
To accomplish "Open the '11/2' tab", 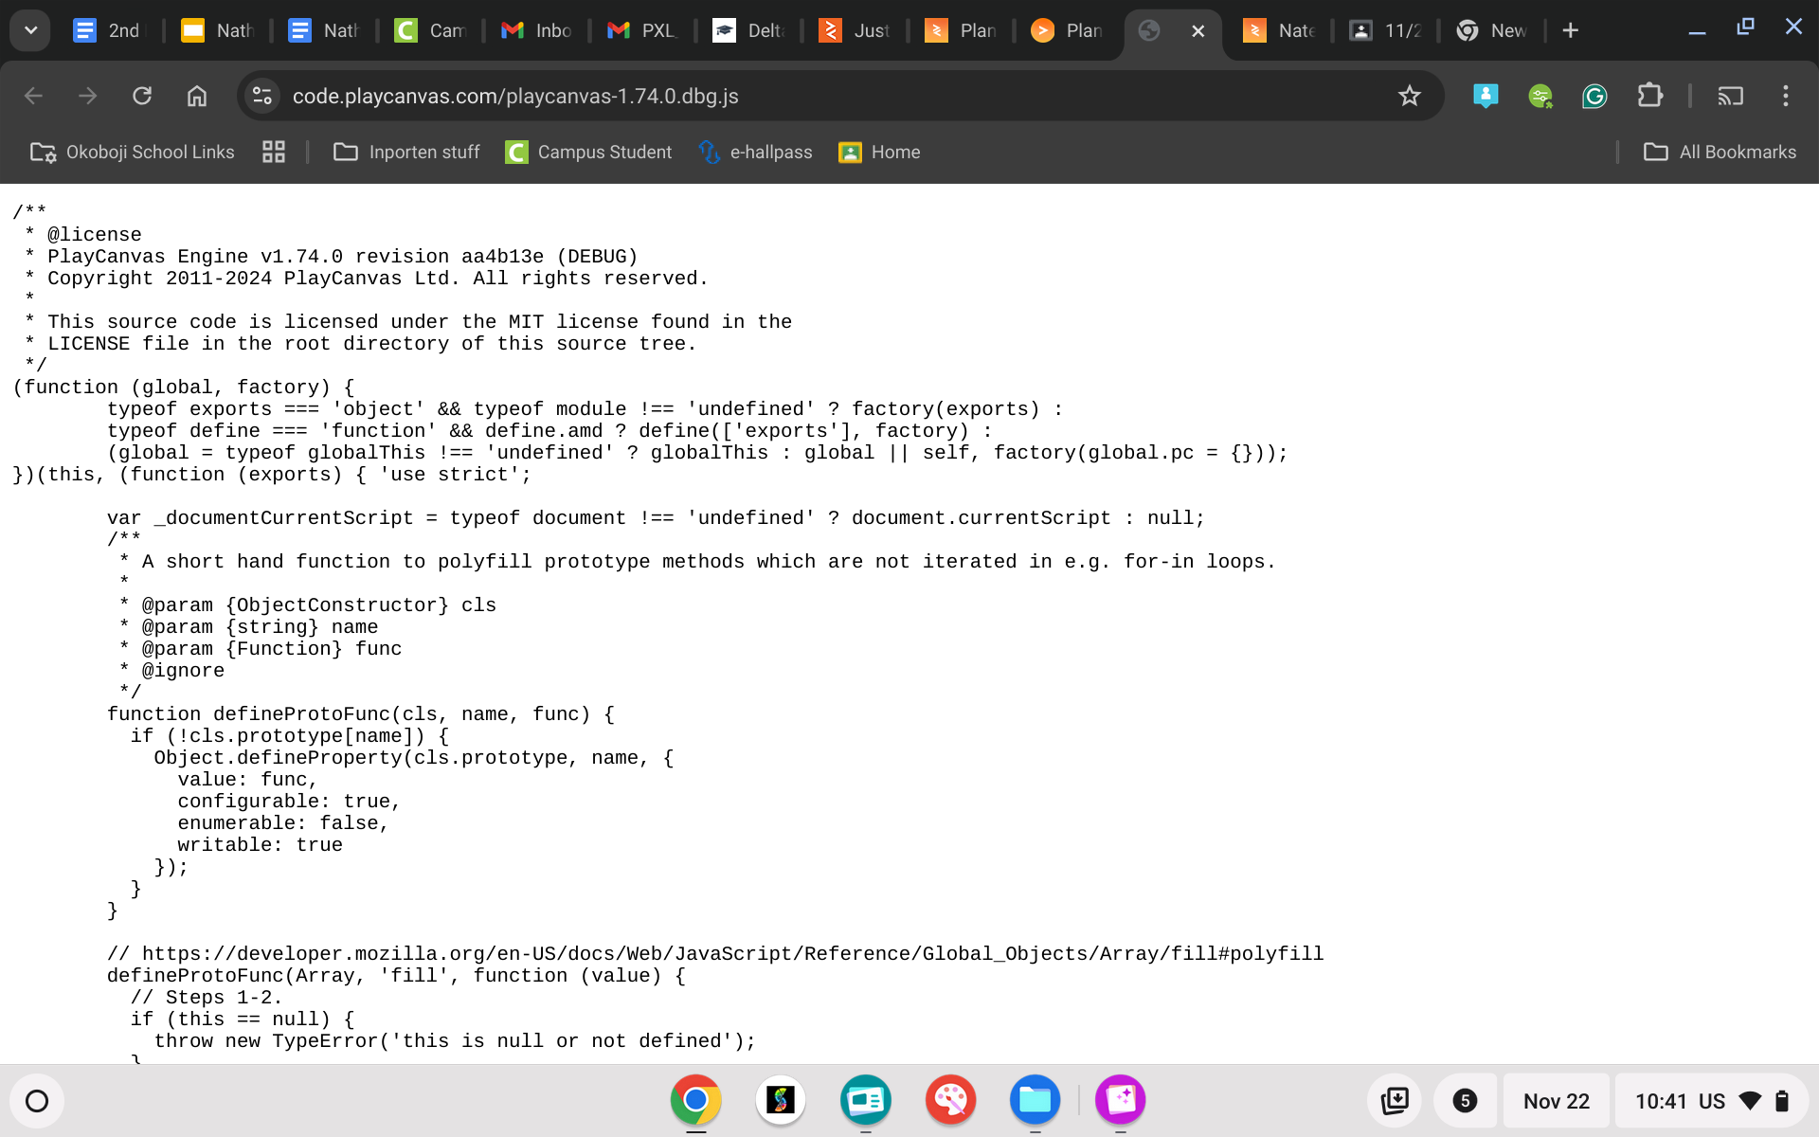I will (1385, 30).
